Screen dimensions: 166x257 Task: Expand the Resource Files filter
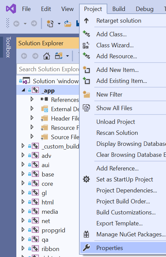pos(32,127)
